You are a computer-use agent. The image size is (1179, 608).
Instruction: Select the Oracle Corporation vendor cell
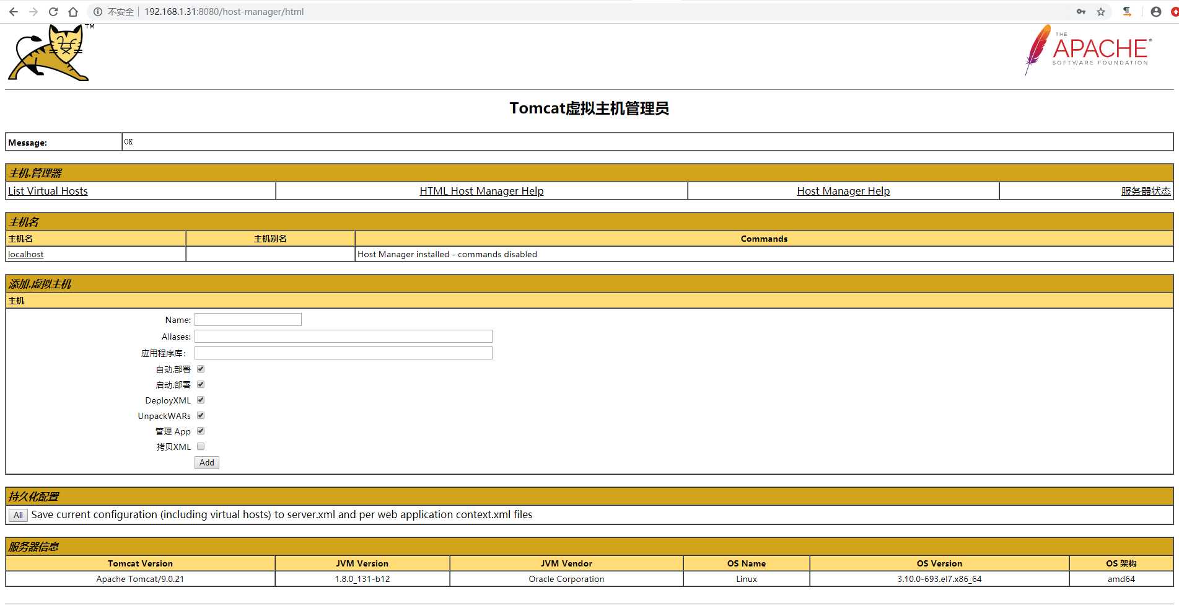pyautogui.click(x=566, y=579)
